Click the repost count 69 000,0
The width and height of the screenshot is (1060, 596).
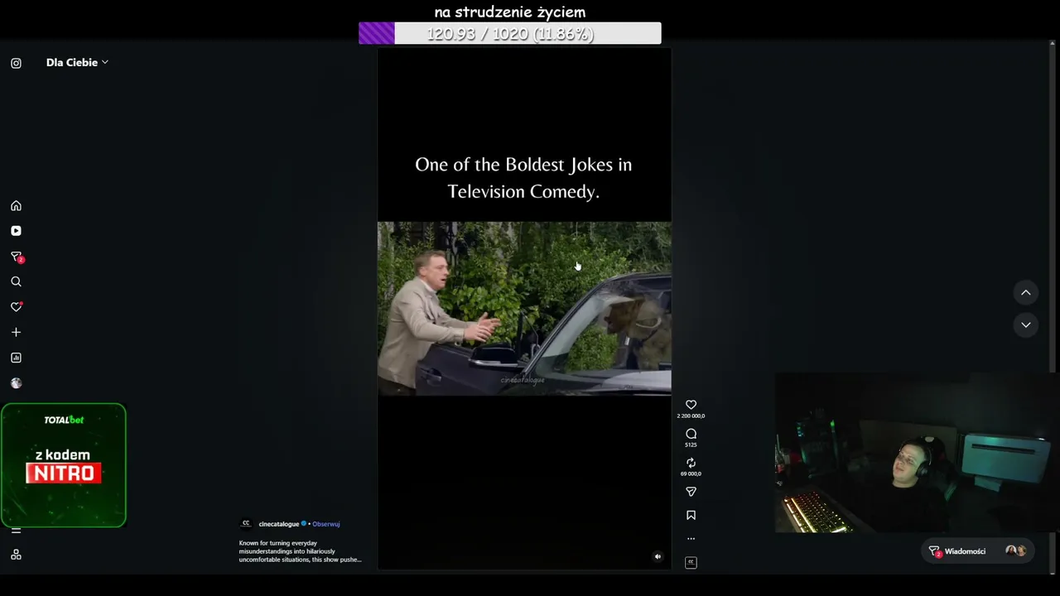691,473
